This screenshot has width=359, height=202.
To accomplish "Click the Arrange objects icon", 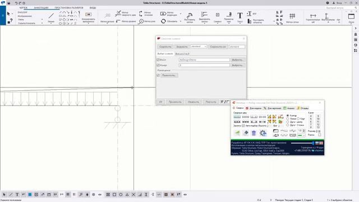I will point(250,21).
